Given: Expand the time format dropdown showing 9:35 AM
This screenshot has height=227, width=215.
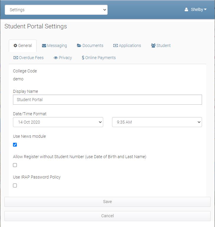Looking at the screenshot, I should pos(157,122).
